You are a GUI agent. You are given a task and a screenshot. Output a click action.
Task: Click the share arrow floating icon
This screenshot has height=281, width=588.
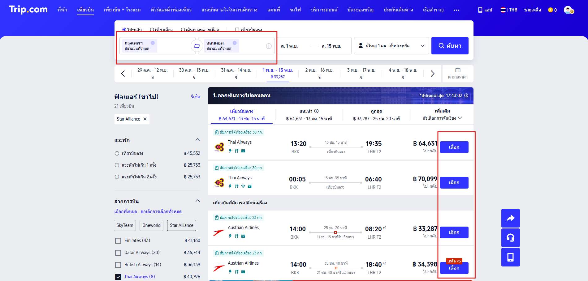pos(510,218)
